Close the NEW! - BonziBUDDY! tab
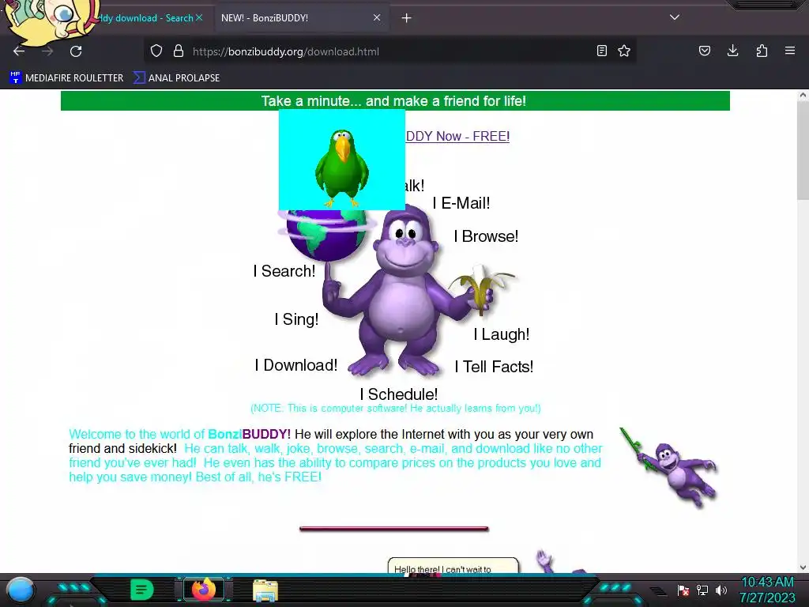Image resolution: width=809 pixels, height=607 pixels. coord(377,17)
